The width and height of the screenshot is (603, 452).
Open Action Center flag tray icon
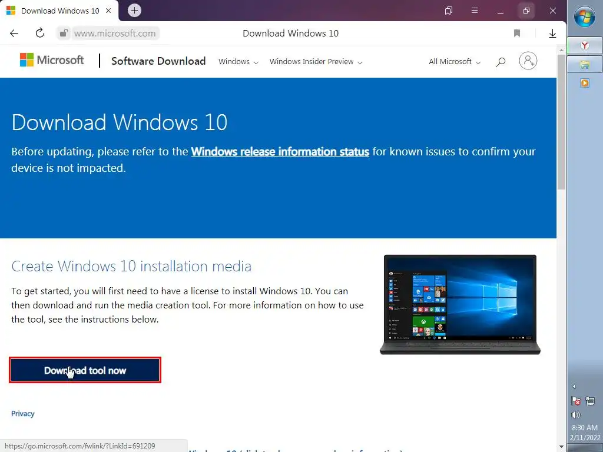pyautogui.click(x=576, y=401)
